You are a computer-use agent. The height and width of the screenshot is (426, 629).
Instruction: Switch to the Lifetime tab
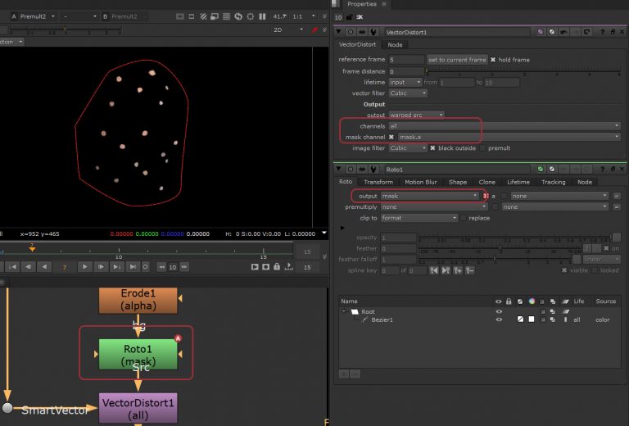518,182
